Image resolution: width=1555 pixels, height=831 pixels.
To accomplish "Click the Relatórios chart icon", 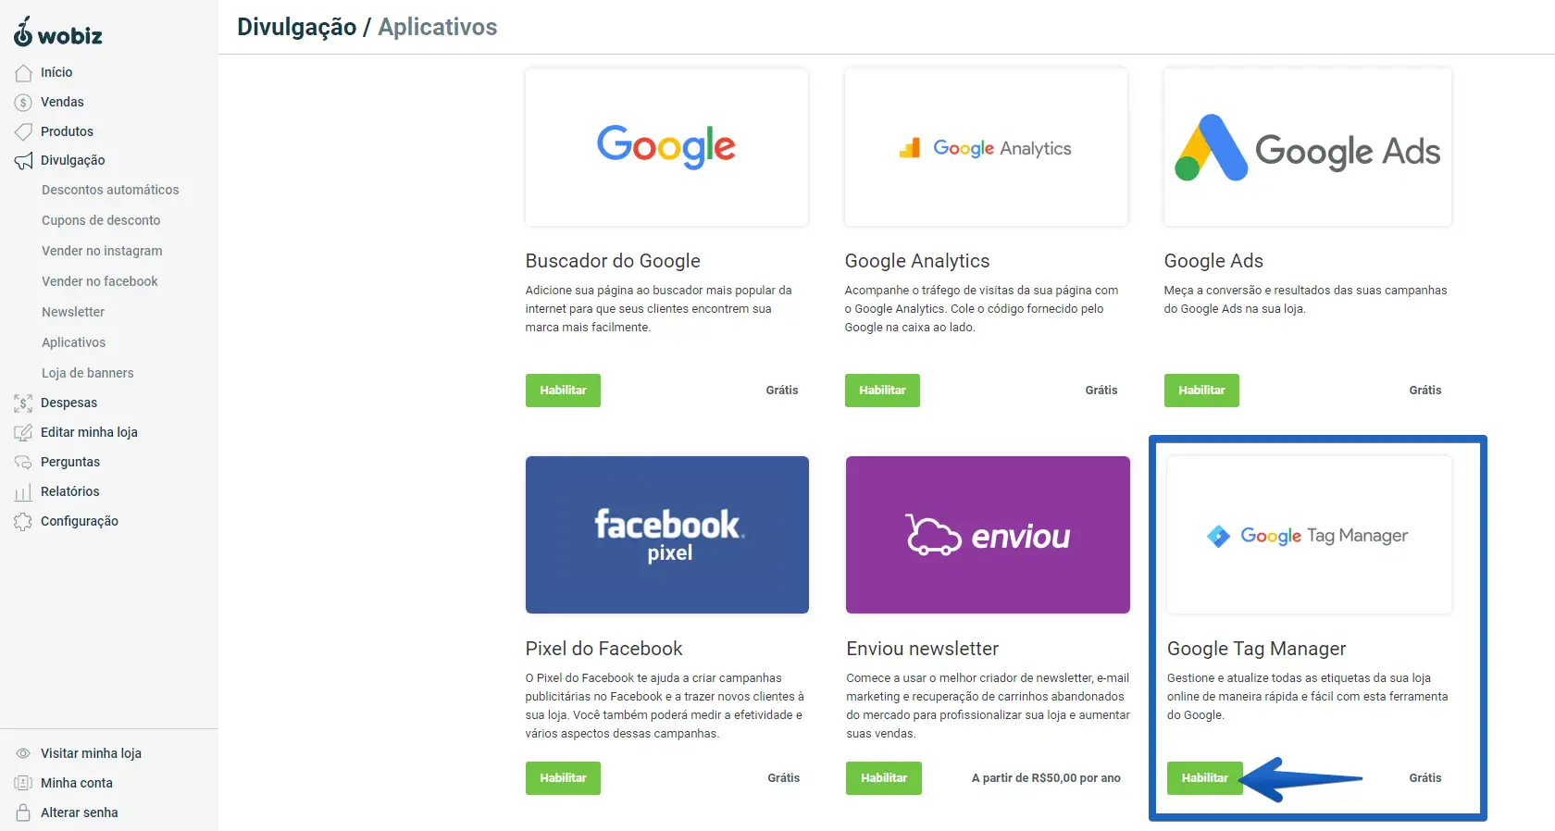I will [x=23, y=492].
